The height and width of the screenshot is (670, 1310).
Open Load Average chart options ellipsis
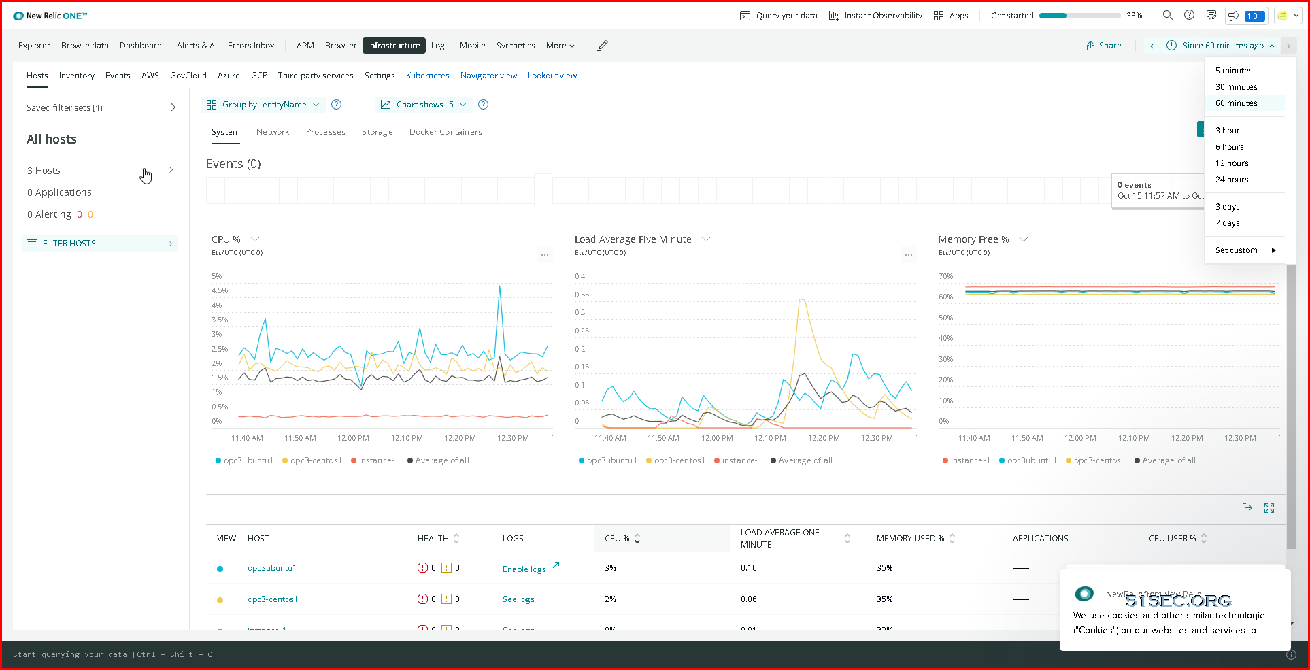[909, 255]
